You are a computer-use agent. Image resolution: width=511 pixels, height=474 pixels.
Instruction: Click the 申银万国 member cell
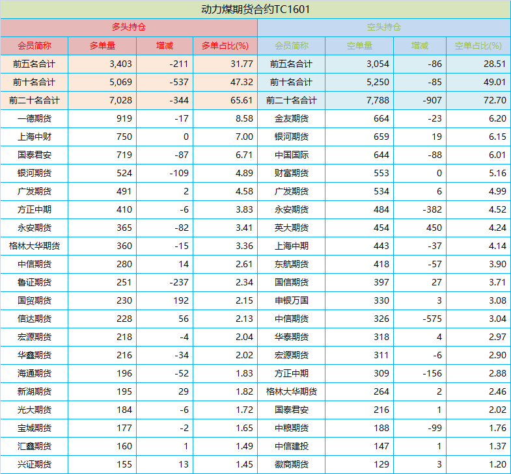pyautogui.click(x=292, y=300)
